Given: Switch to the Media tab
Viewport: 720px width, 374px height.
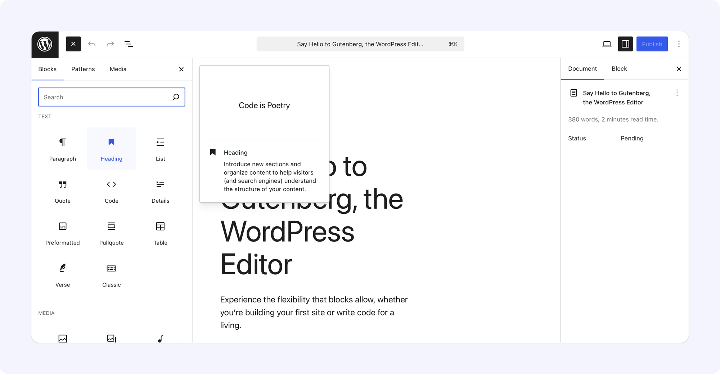Looking at the screenshot, I should [x=118, y=69].
